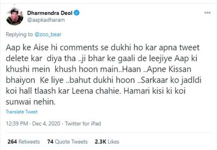Open the three-dot more options menu

tap(207, 13)
